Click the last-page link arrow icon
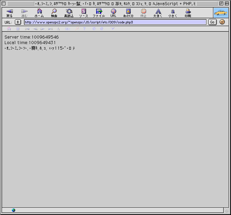This screenshot has width=231, height=215. pyautogui.click(x=50, y=29)
